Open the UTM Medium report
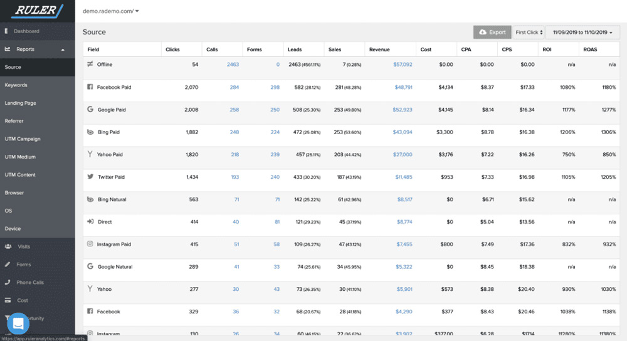 pyautogui.click(x=37, y=157)
